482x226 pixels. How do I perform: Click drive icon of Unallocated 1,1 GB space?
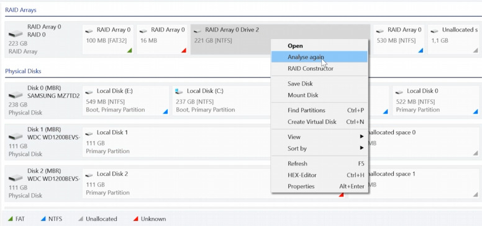coord(434,31)
